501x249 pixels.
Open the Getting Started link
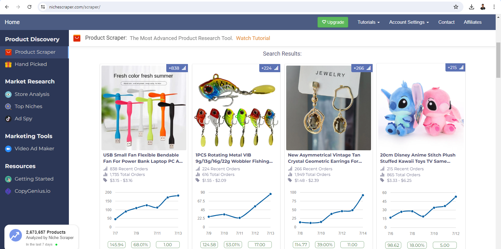34,179
